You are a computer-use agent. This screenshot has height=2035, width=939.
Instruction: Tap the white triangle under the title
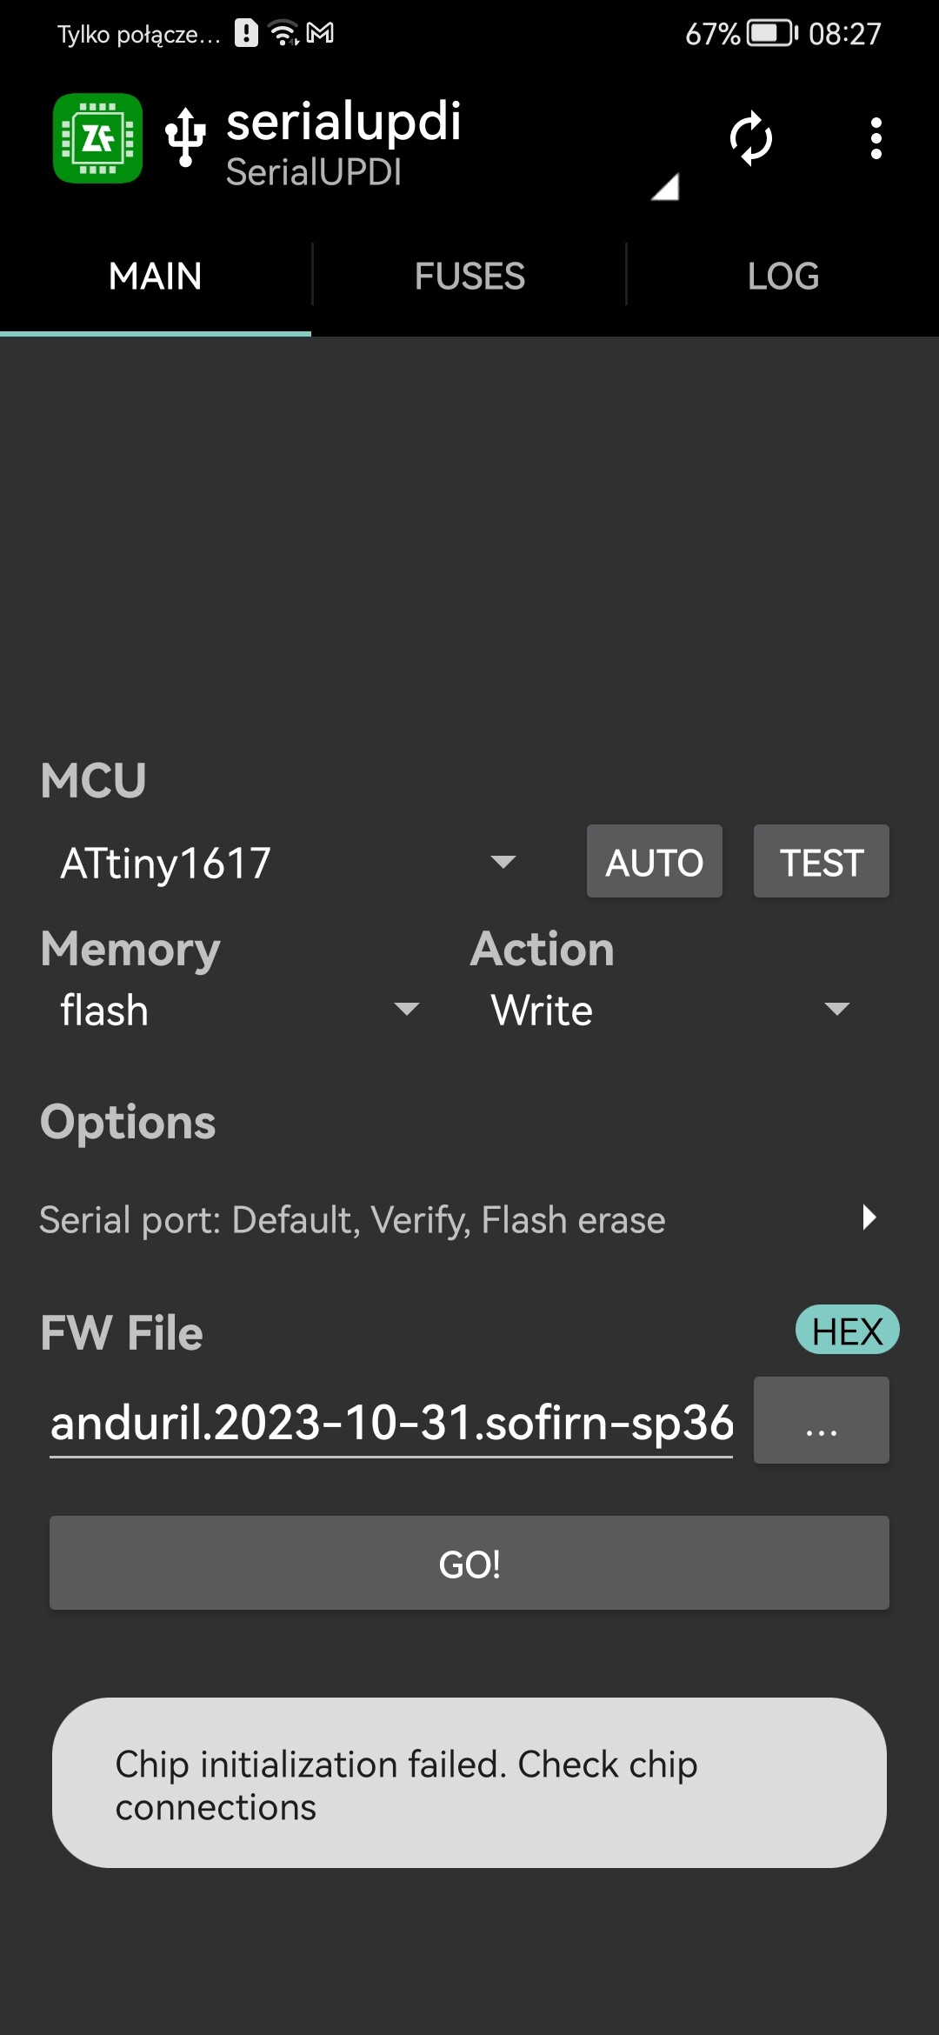pos(666,187)
